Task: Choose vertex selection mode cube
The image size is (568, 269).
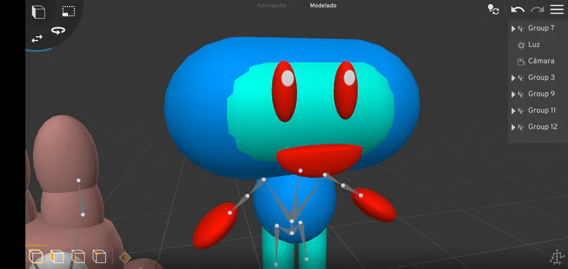Action: pos(99,256)
